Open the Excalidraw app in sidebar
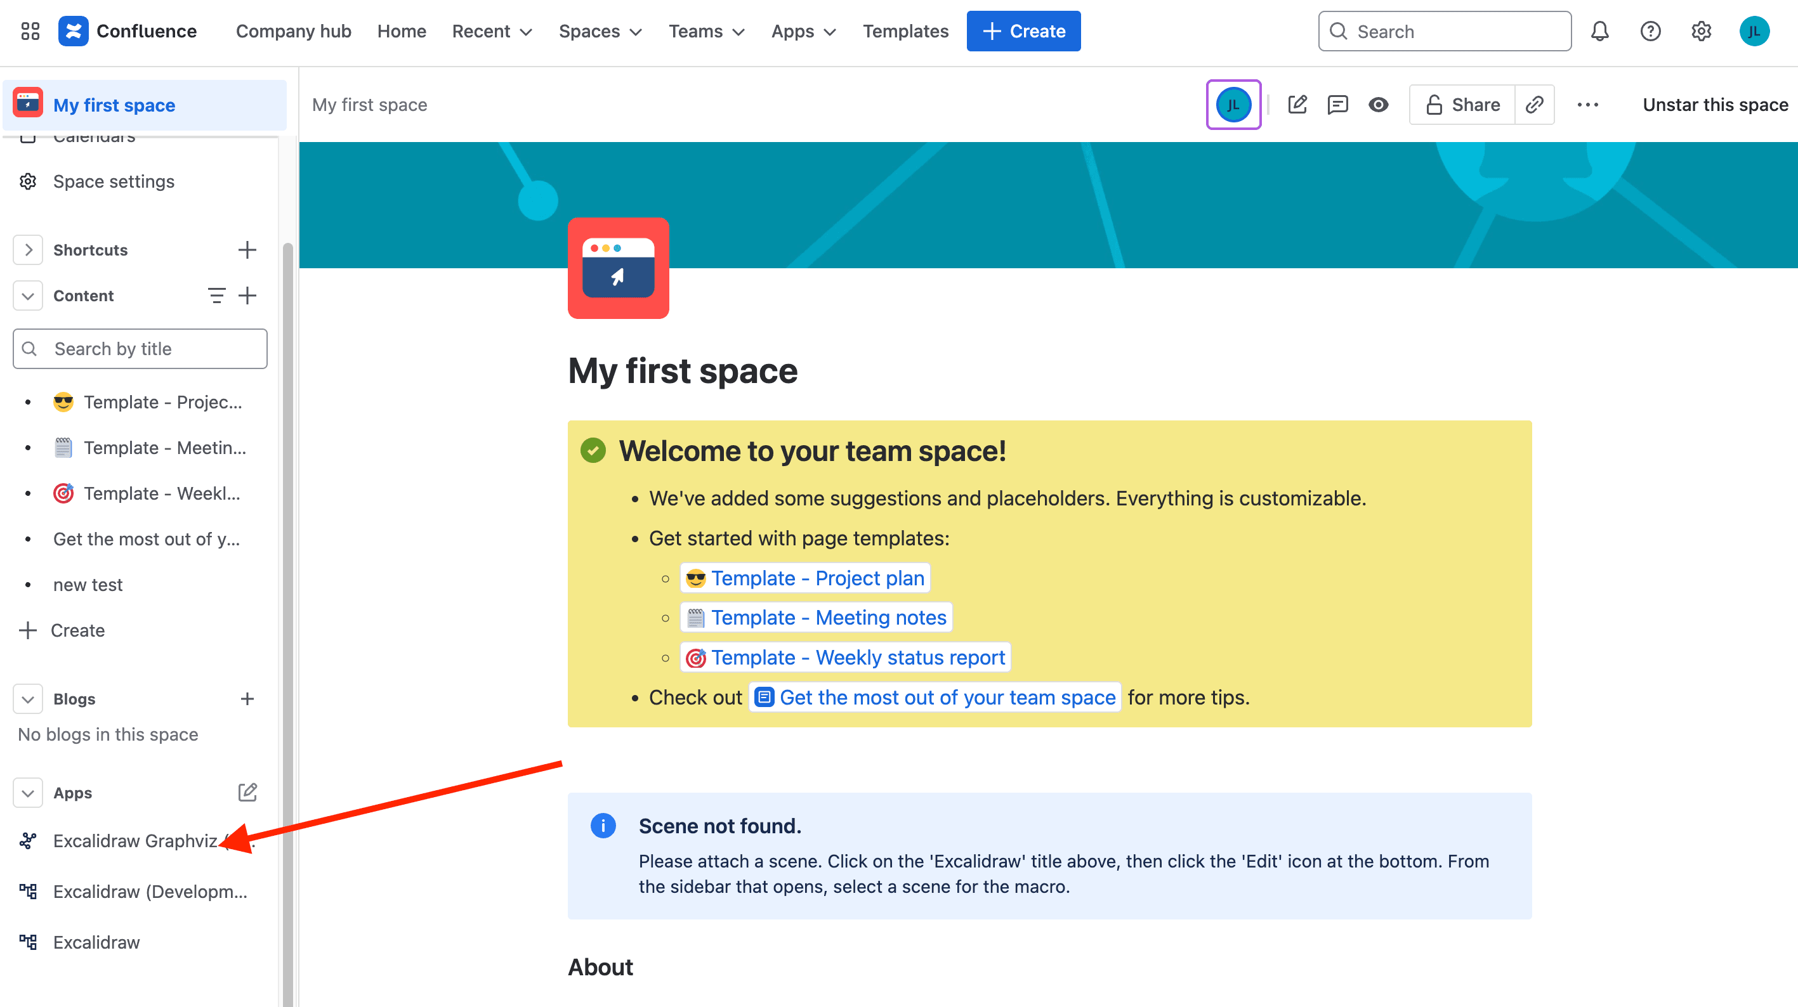The height and width of the screenshot is (1007, 1798). click(96, 942)
